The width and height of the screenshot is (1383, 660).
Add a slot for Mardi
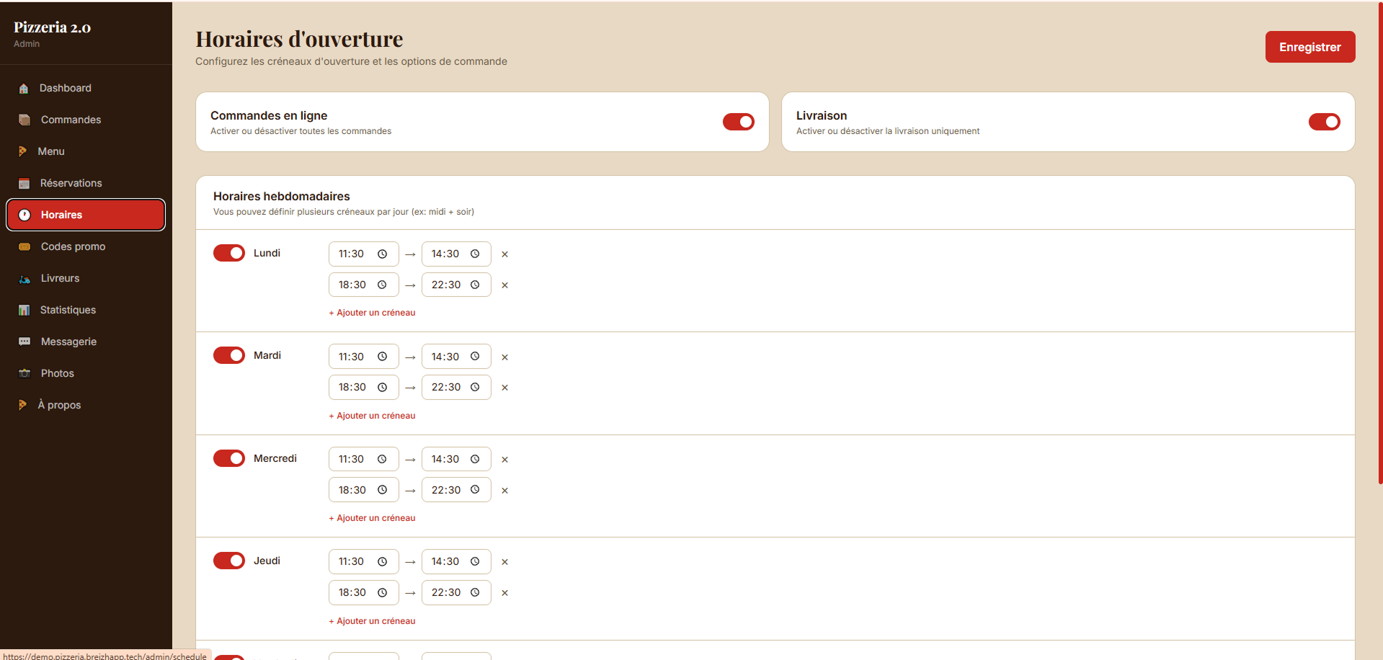372,416
